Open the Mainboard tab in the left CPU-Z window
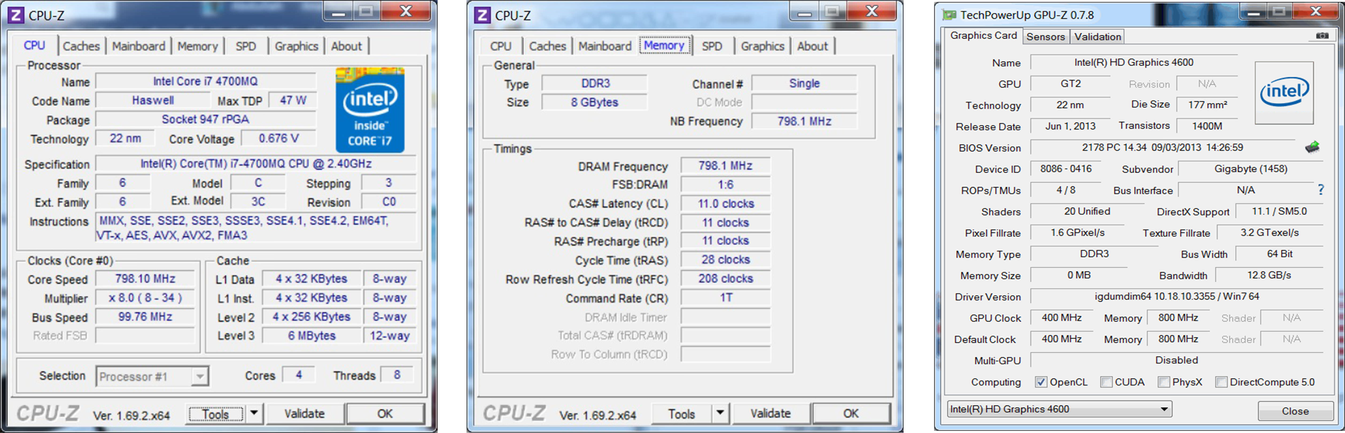Viewport: 1345px width, 433px height. click(138, 46)
